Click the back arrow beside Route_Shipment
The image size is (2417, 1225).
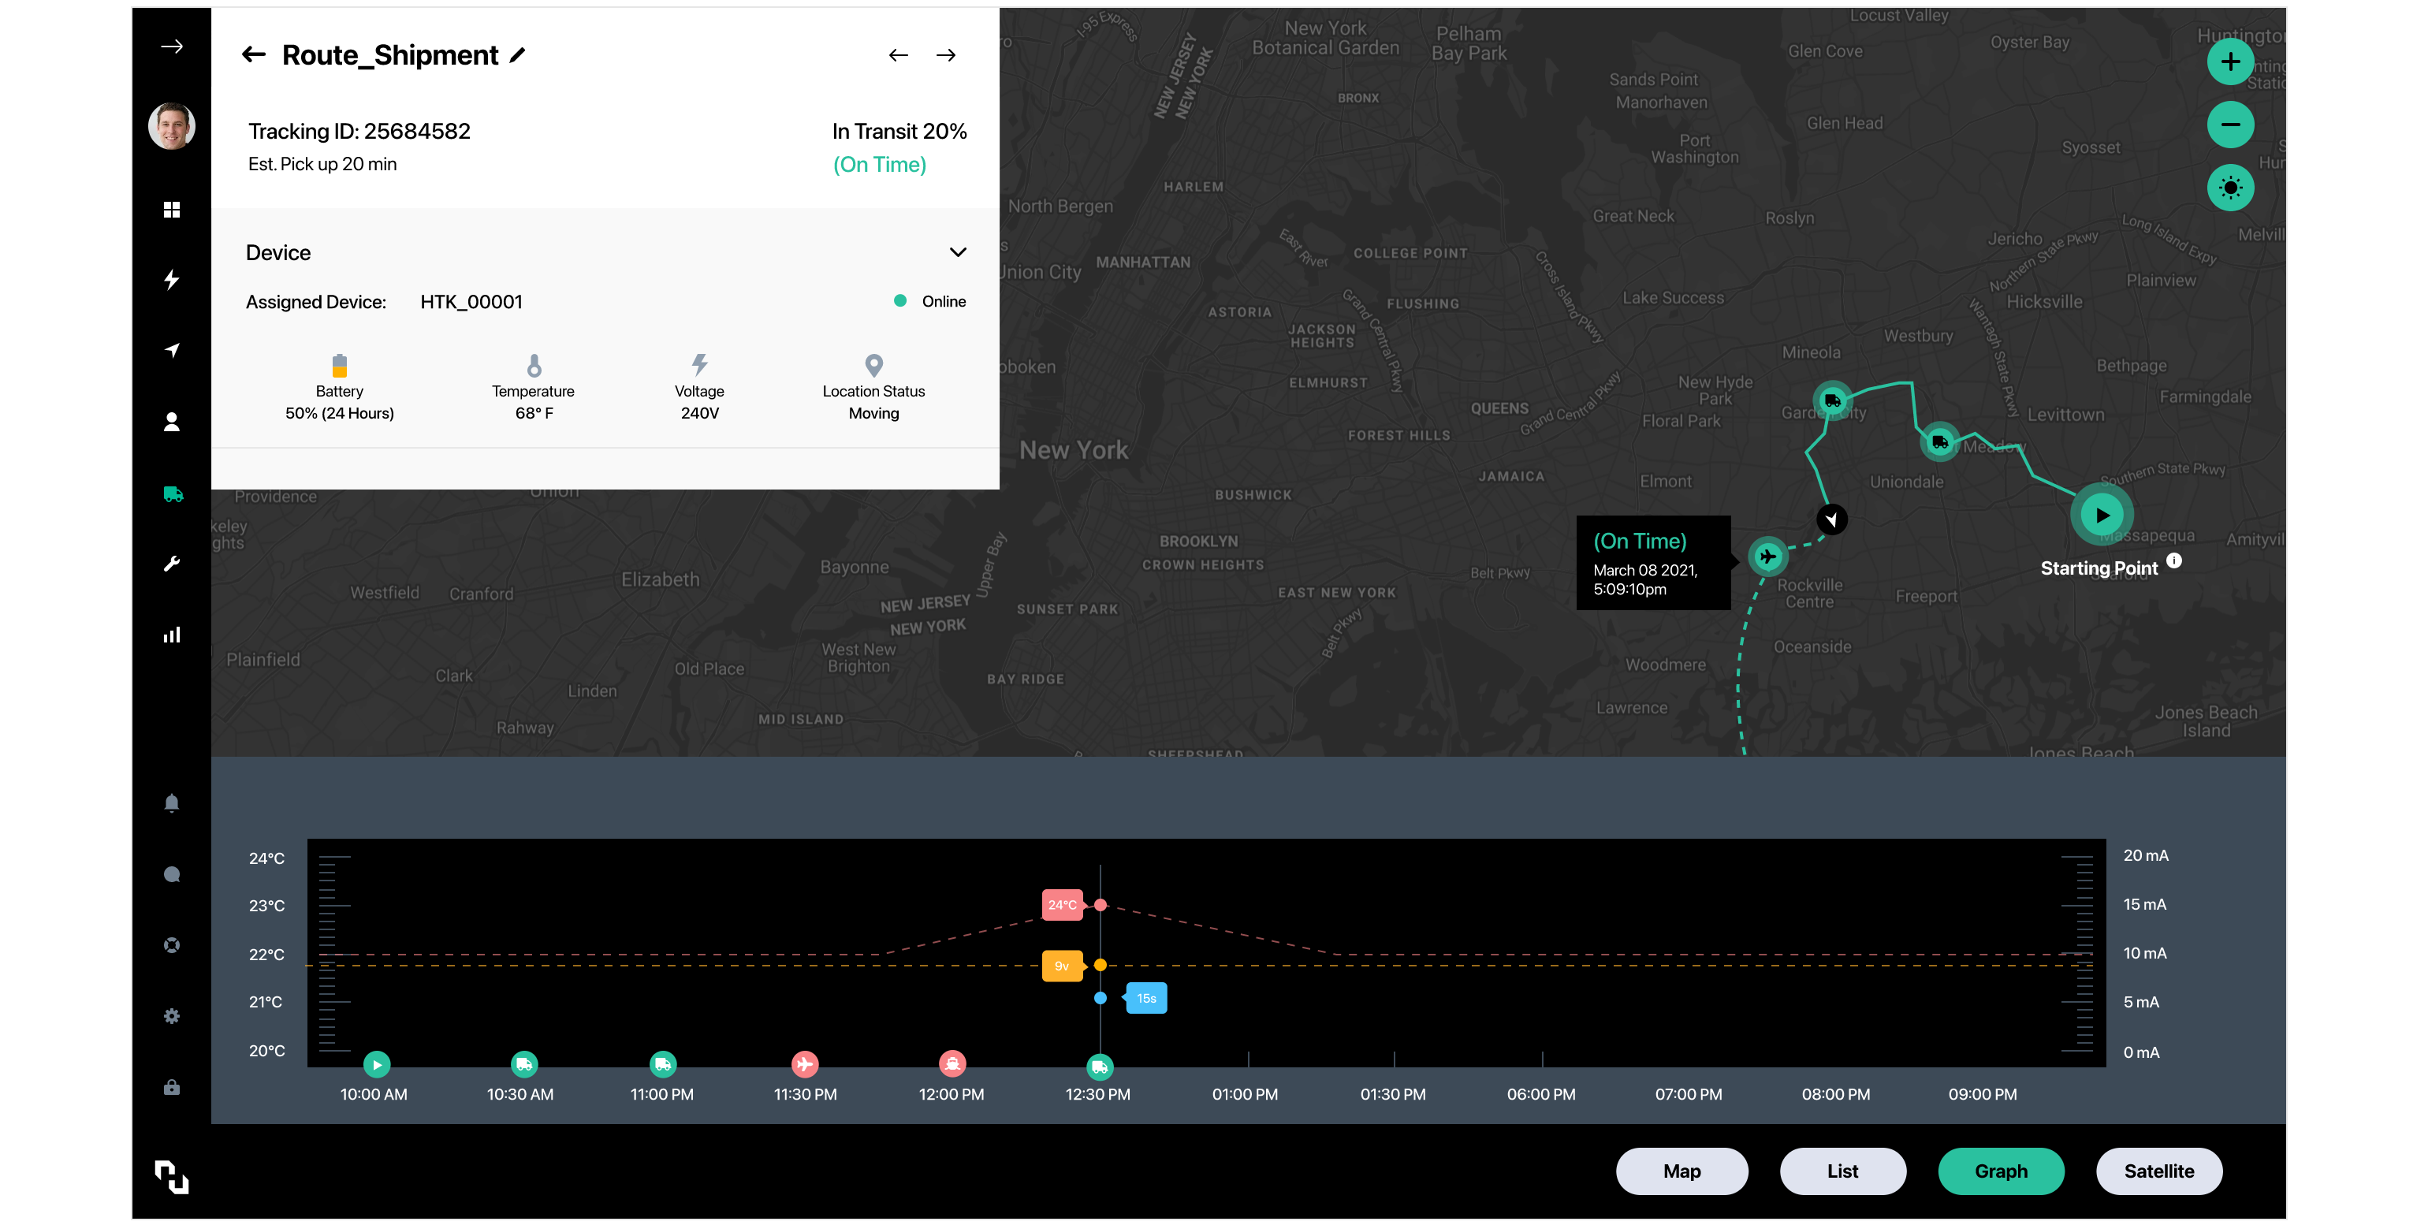[253, 55]
